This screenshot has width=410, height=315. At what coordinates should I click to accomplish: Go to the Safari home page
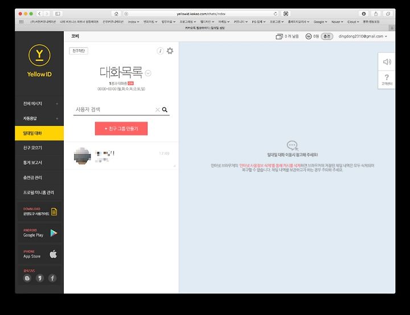point(116,14)
